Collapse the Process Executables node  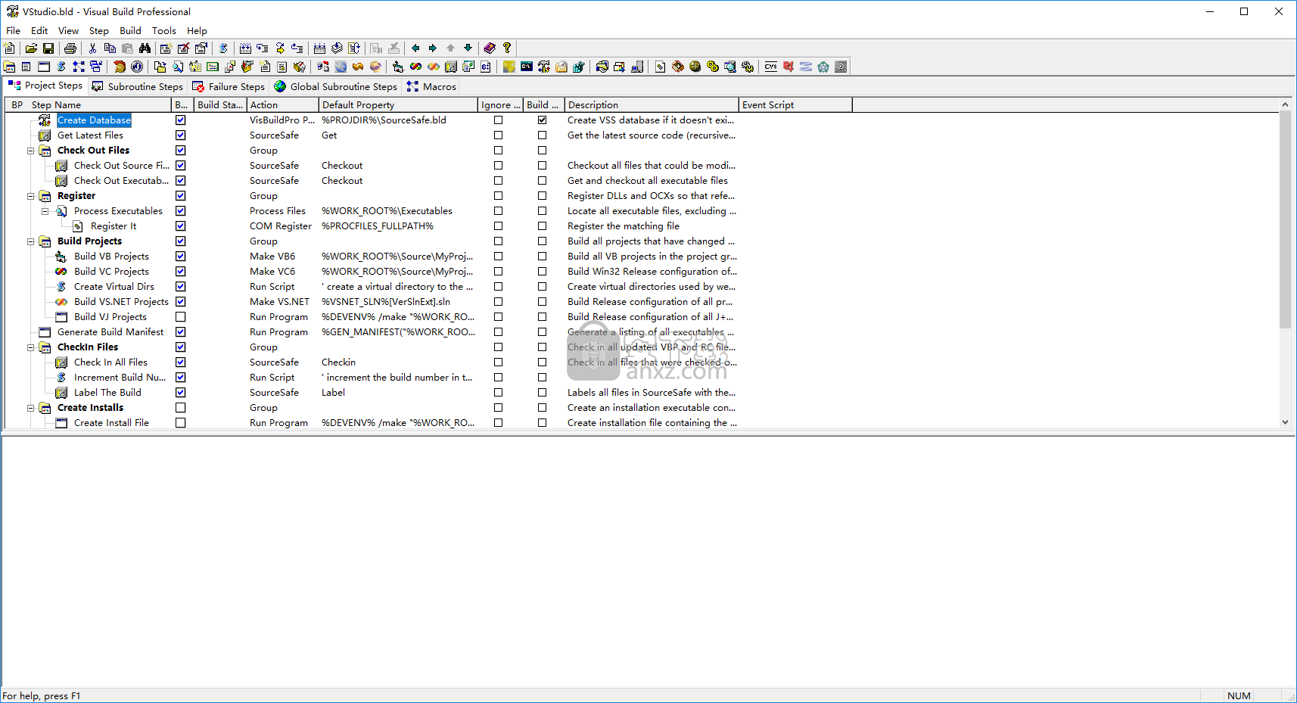point(45,211)
